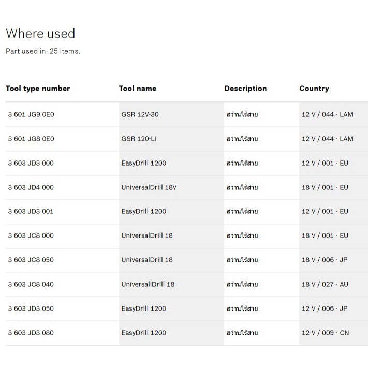Viewport: 368px width, 368px height.
Task: Click the "Part used in: 25 Items." text
Action: tap(43, 51)
